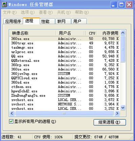
Task: Maximize the Task Manager window
Action: click(122, 5)
